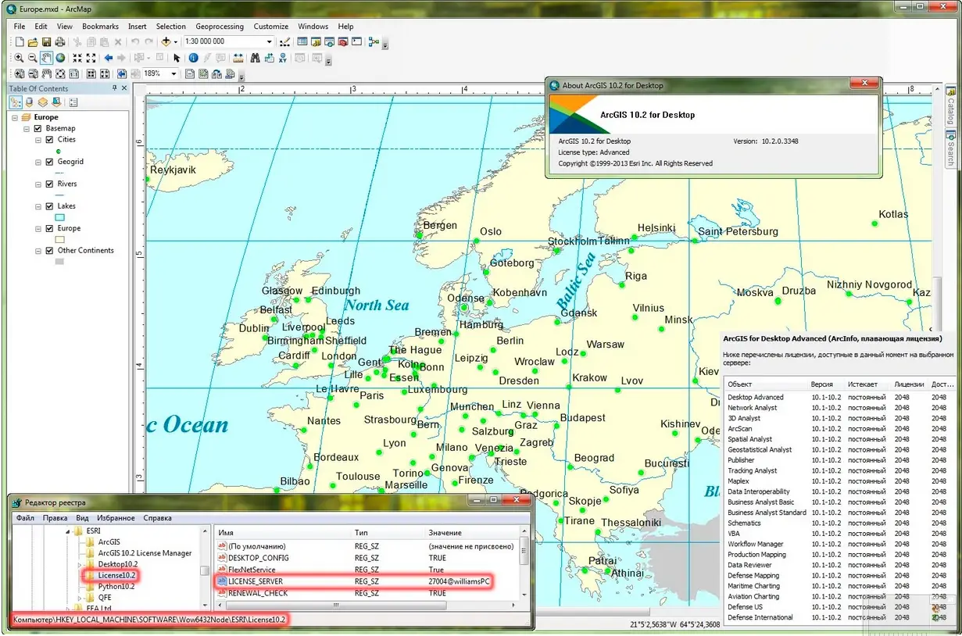Screen dimensions: 962x636
Task: Toggle the Geogrid layer checkbox
Action: [x=50, y=162]
